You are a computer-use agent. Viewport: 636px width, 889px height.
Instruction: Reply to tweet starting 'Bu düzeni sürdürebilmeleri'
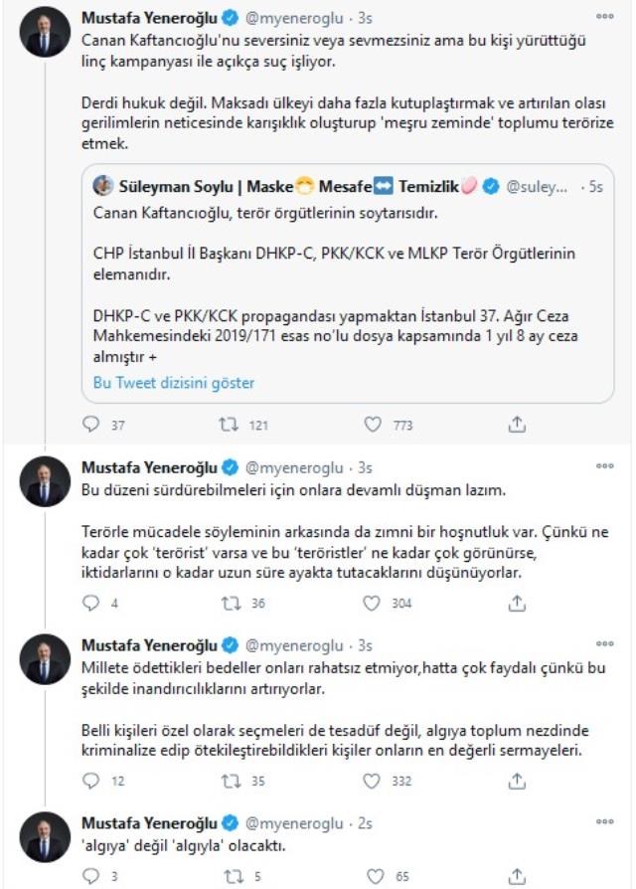tap(90, 603)
